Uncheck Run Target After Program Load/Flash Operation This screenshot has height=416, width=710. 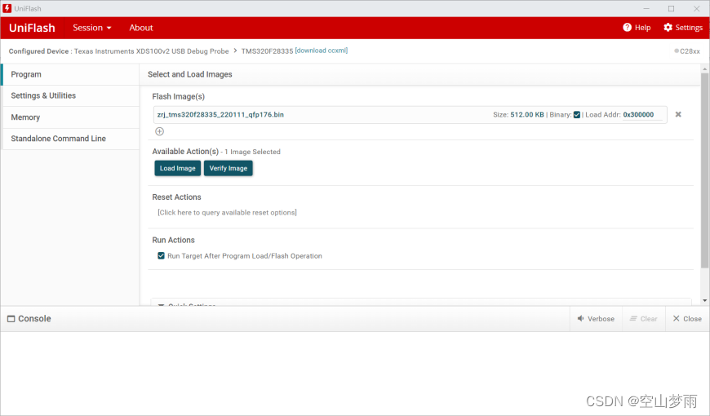pos(161,256)
